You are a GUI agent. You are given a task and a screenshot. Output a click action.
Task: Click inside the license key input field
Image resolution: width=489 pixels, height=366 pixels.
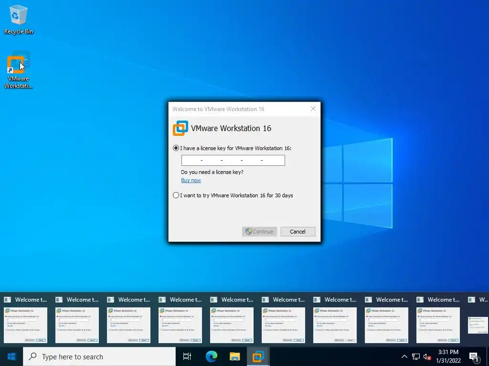click(x=233, y=160)
